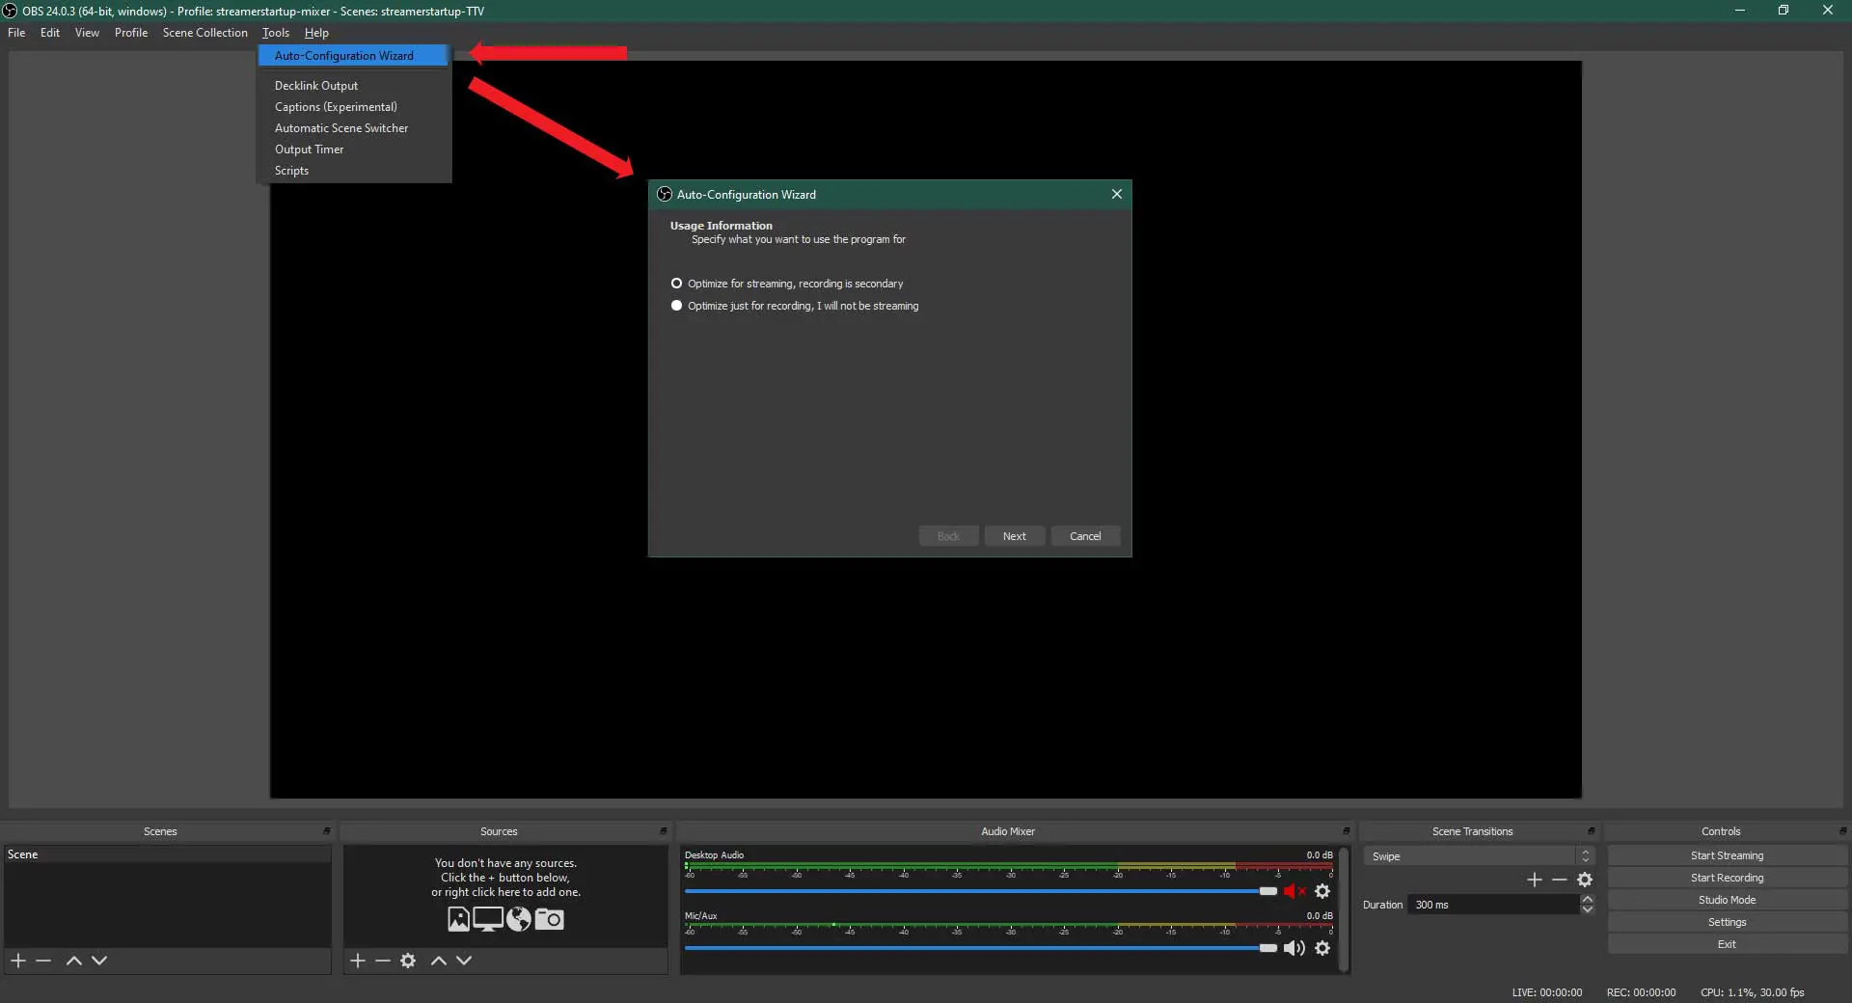The image size is (1852, 1003).
Task: Adjust the Mic/Aux volume slider
Action: click(x=981, y=948)
